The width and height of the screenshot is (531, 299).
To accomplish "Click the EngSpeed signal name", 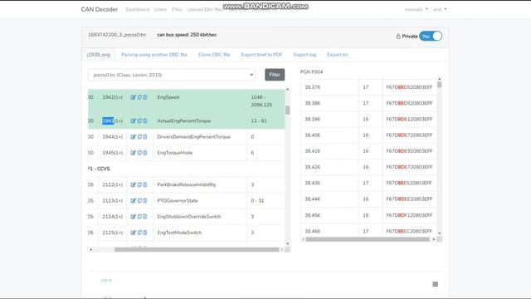I will pos(168,97).
